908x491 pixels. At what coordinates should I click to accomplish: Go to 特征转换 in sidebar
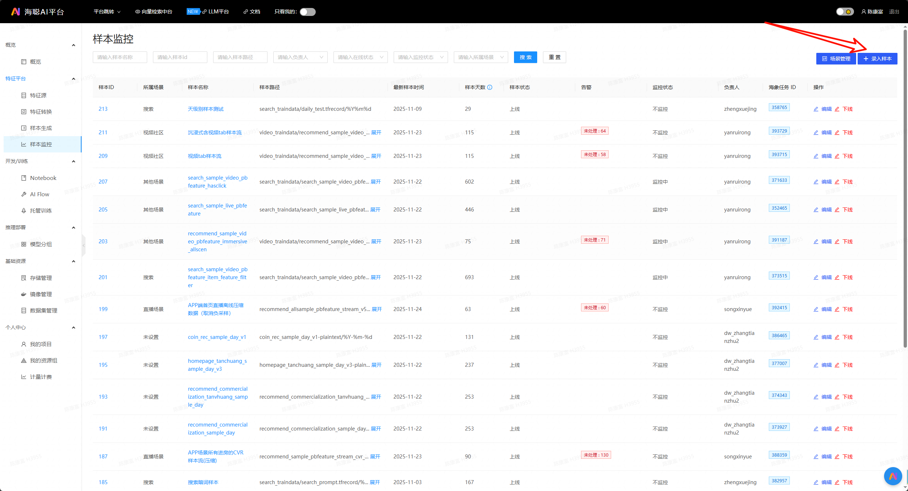(x=41, y=112)
